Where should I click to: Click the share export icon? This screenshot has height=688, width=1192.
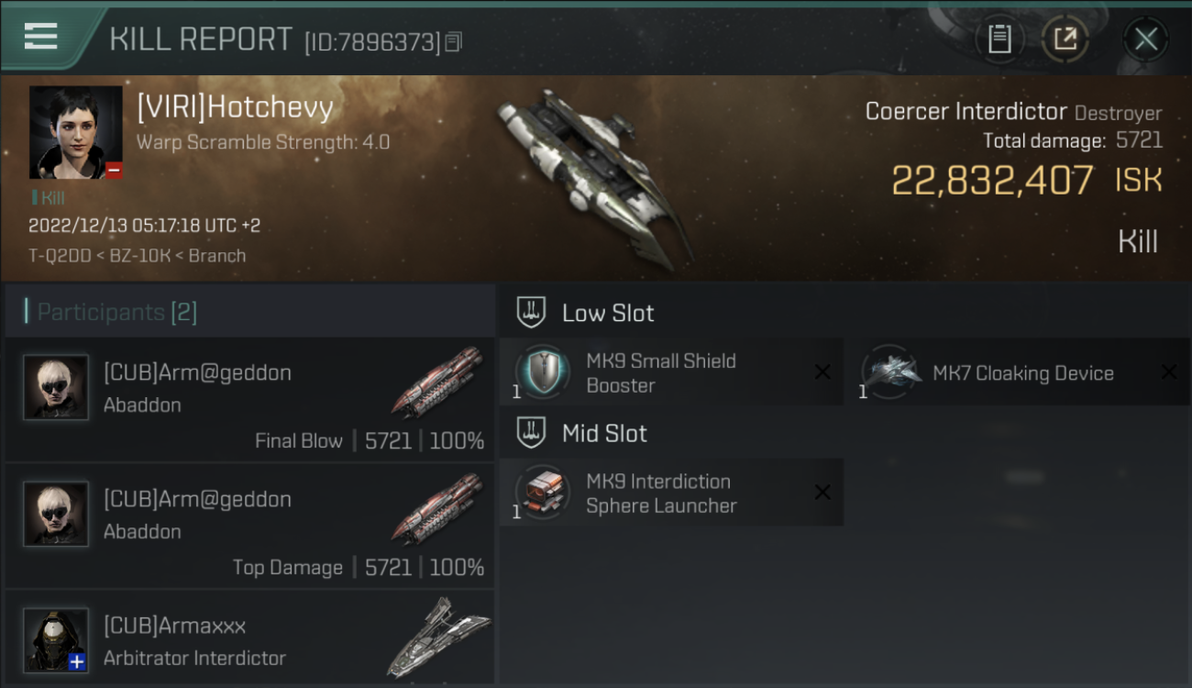coord(1065,39)
